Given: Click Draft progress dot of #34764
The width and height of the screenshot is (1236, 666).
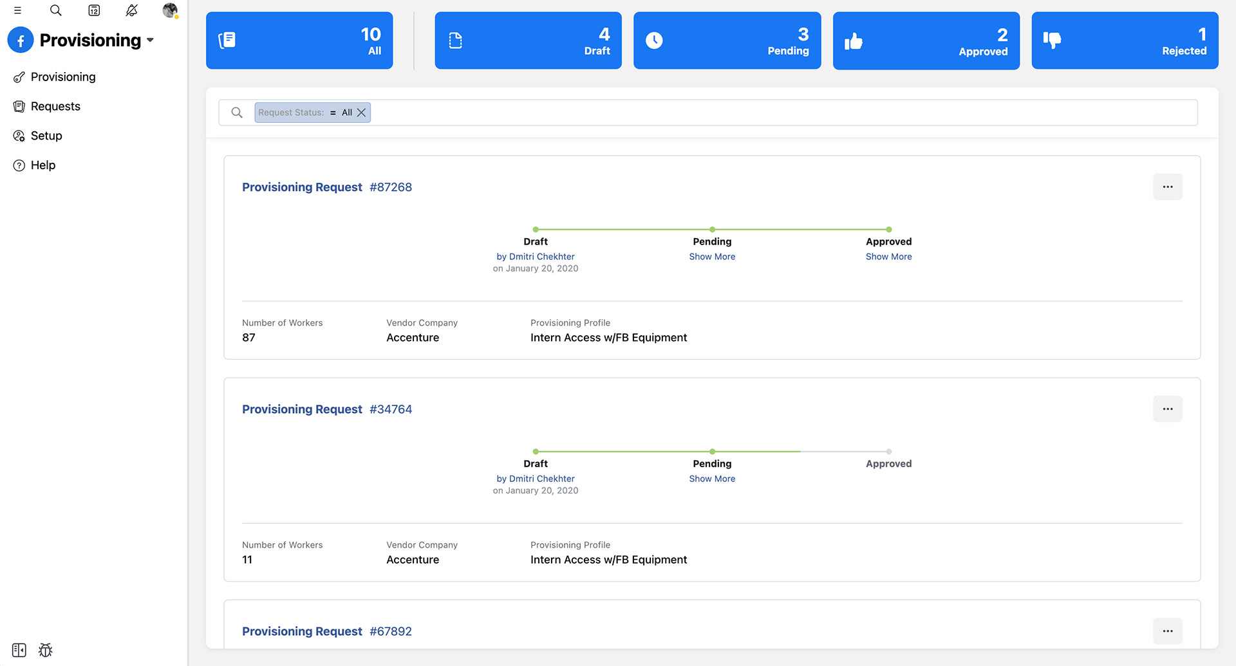Looking at the screenshot, I should tap(536, 452).
